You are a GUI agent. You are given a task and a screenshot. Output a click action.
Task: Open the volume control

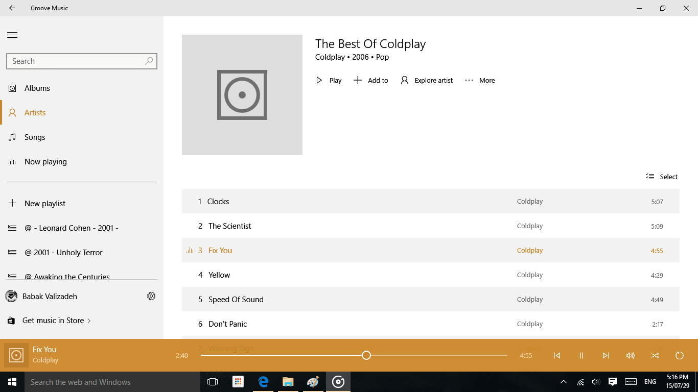click(x=630, y=356)
